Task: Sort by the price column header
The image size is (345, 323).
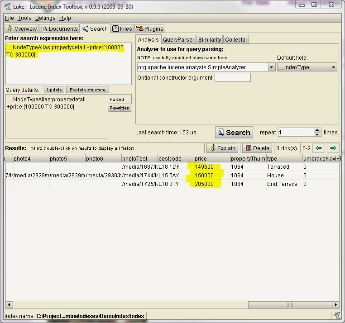Action: click(212, 158)
